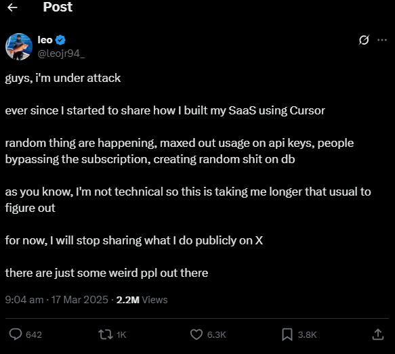Screen dimensions: 395x354
Task: Click the 3.8K bookmarks count
Action: tap(307, 334)
